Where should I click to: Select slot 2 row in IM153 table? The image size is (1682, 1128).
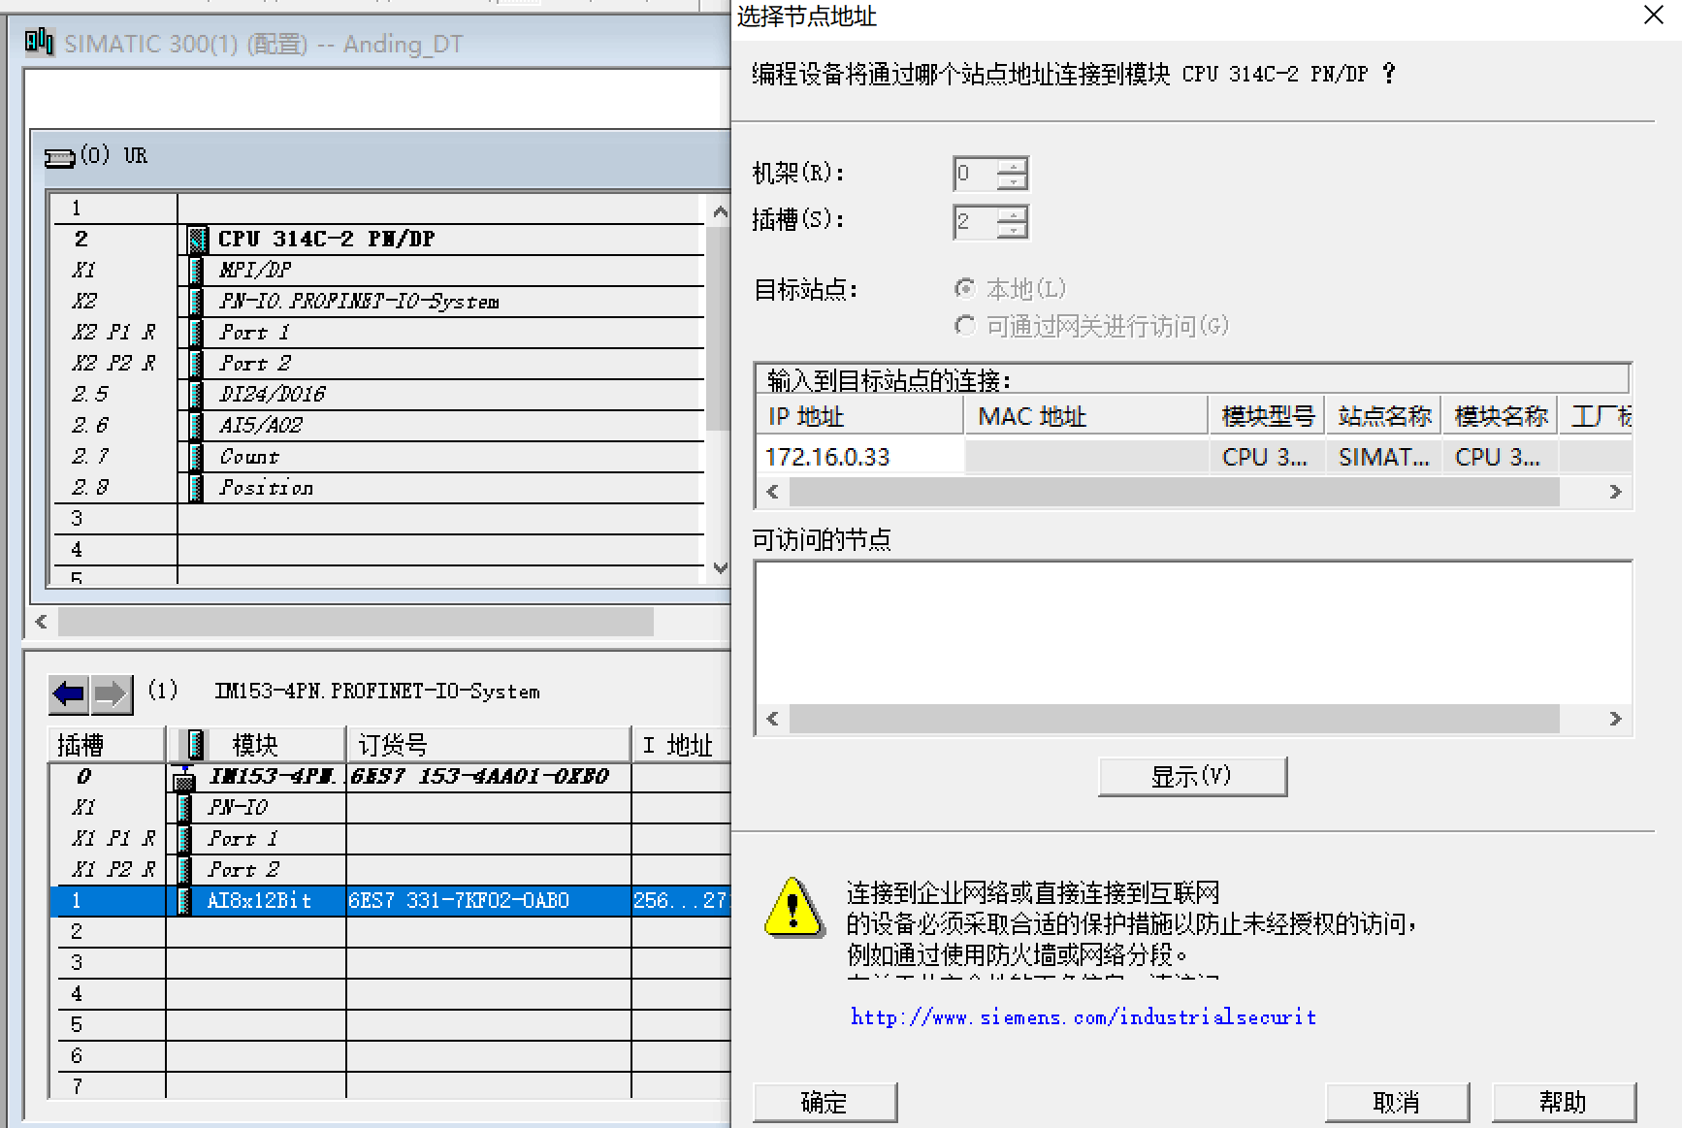coord(390,931)
